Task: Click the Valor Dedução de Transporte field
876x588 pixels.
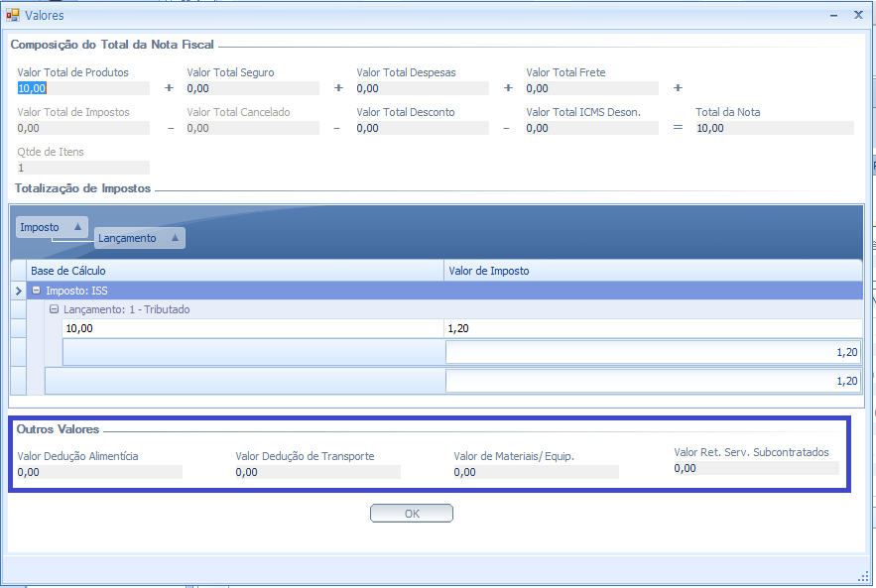Action: point(317,472)
